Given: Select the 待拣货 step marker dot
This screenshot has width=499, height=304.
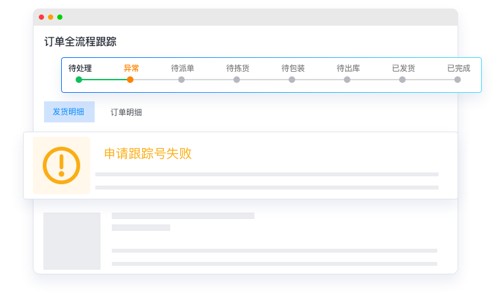Looking at the screenshot, I should [x=237, y=80].
